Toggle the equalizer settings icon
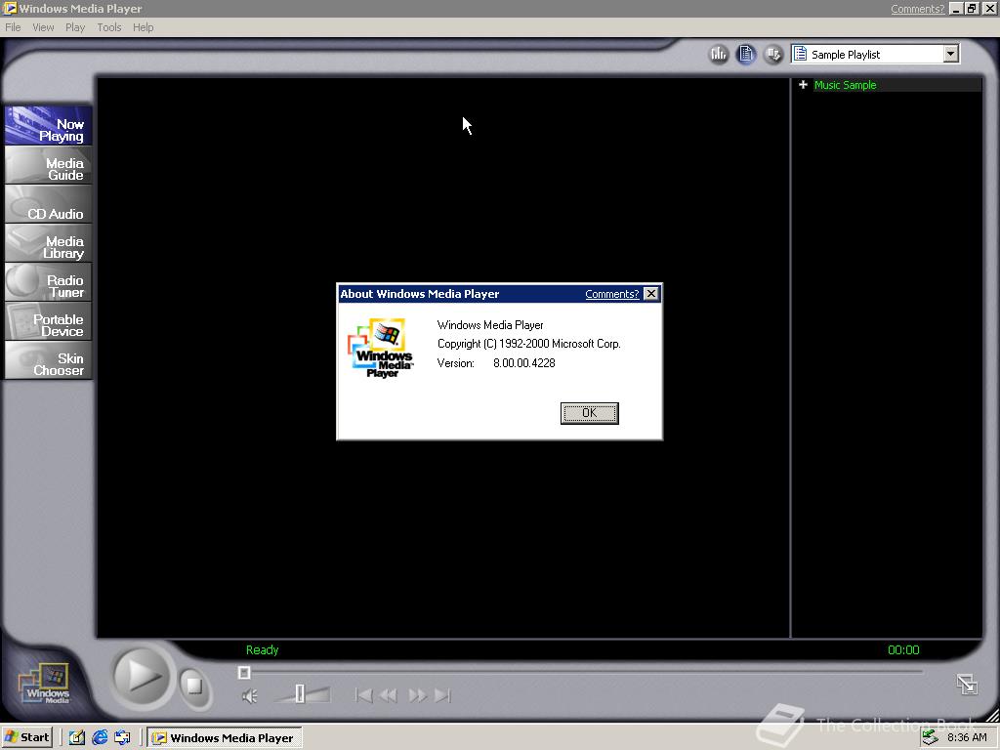 tap(719, 55)
